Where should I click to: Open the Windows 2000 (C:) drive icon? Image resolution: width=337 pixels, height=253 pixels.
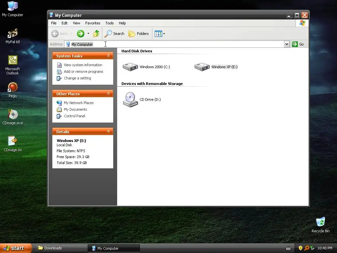[x=130, y=67]
